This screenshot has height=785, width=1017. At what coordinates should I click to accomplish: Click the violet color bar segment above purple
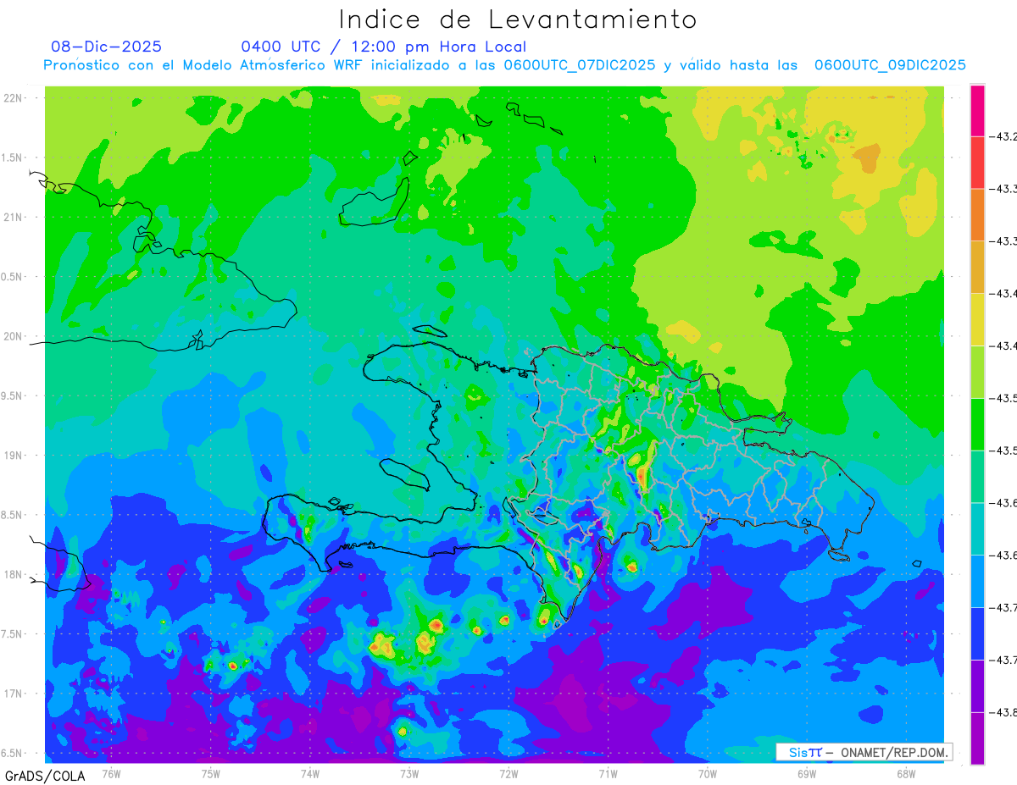(977, 686)
